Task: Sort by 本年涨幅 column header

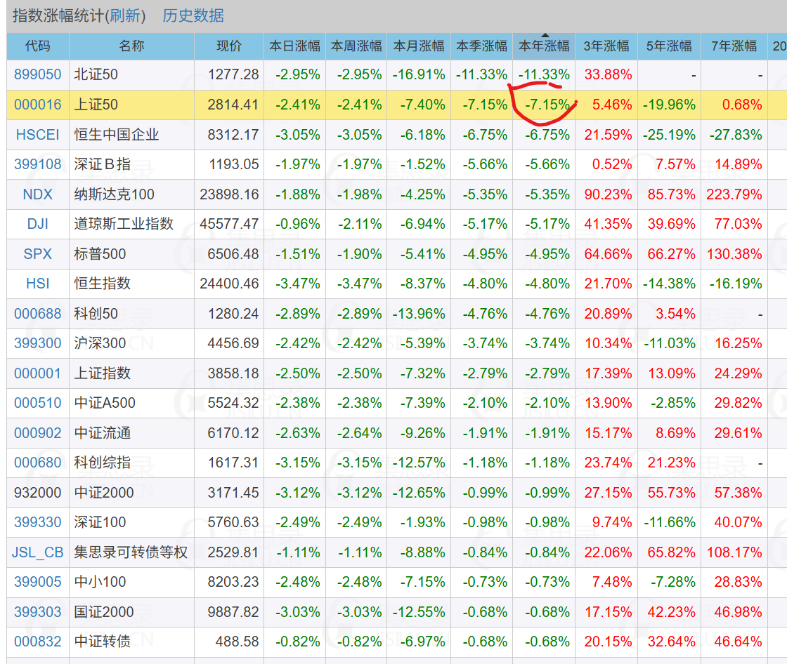Action: (544, 46)
